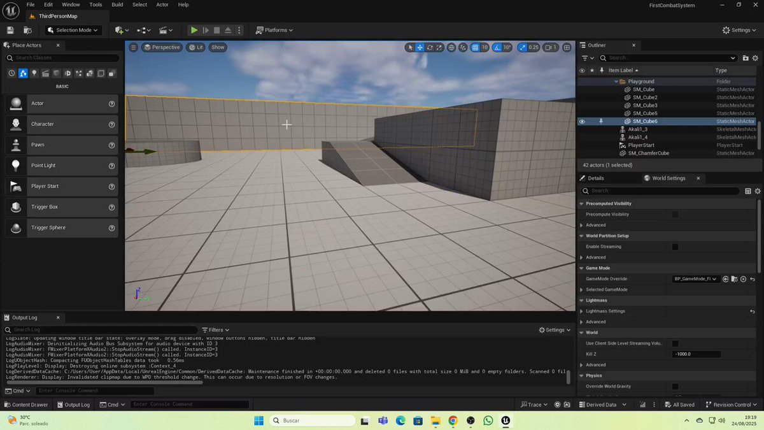Start Play in Editor with green arrow
The height and width of the screenshot is (430, 764).
tap(194, 30)
